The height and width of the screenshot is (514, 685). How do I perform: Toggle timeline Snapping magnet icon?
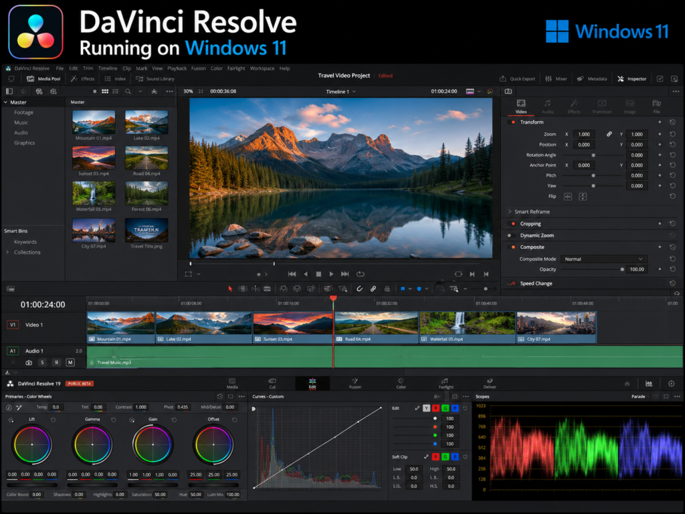(359, 289)
